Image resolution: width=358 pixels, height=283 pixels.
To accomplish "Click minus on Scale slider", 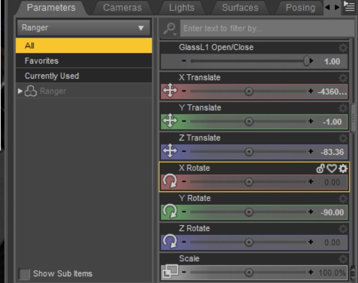I will click(184, 272).
